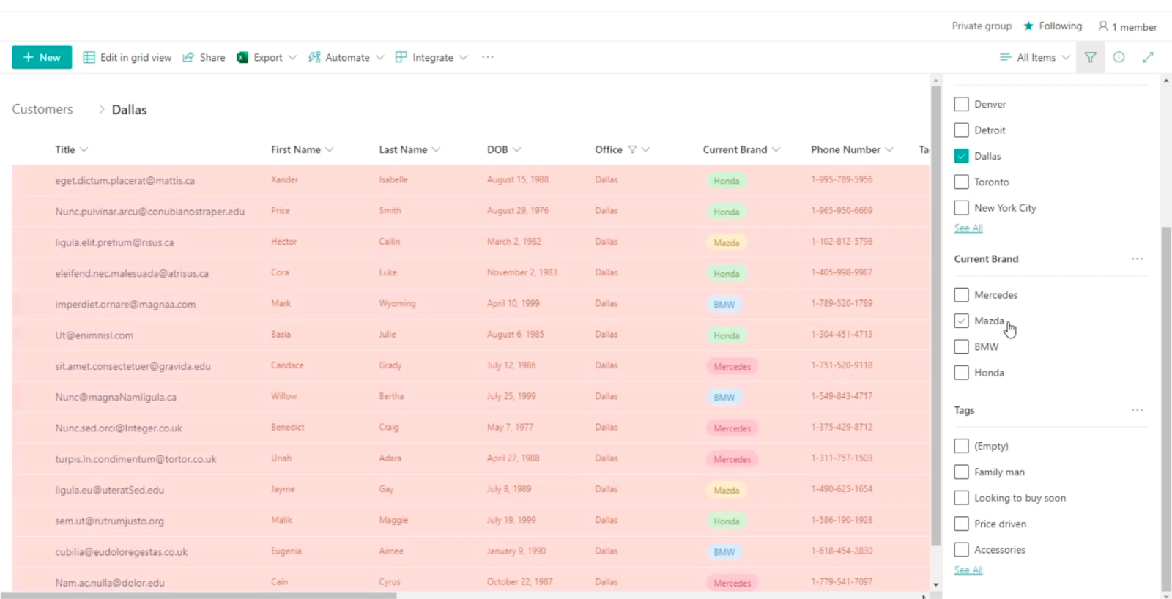Click Edit in grid view
The width and height of the screenshot is (1172, 599).
pyautogui.click(x=127, y=57)
